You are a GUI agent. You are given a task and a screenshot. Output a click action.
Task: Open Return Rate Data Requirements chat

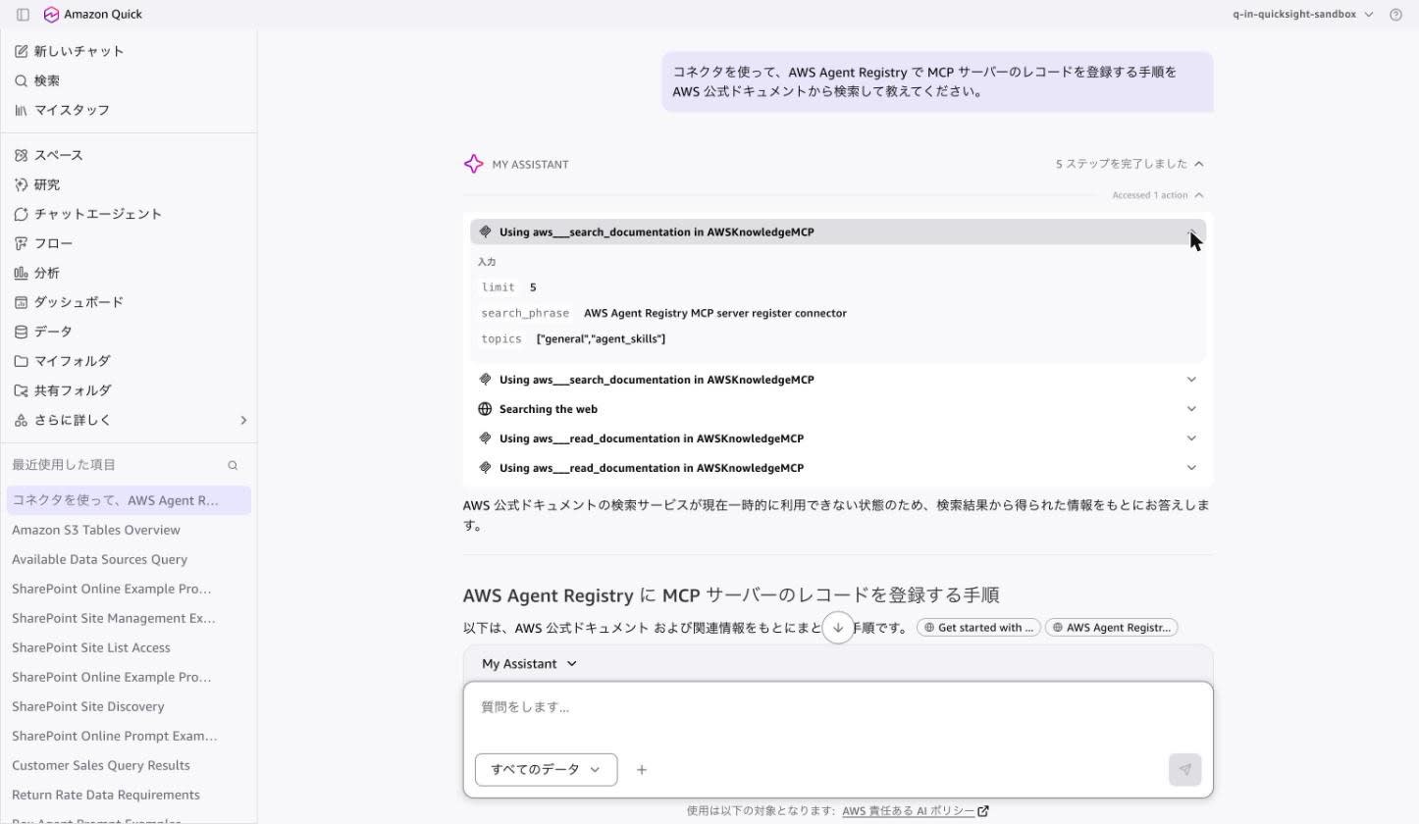[x=106, y=795]
